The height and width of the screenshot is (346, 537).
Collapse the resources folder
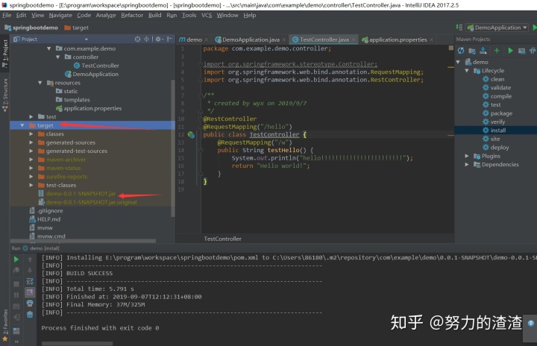tap(40, 83)
